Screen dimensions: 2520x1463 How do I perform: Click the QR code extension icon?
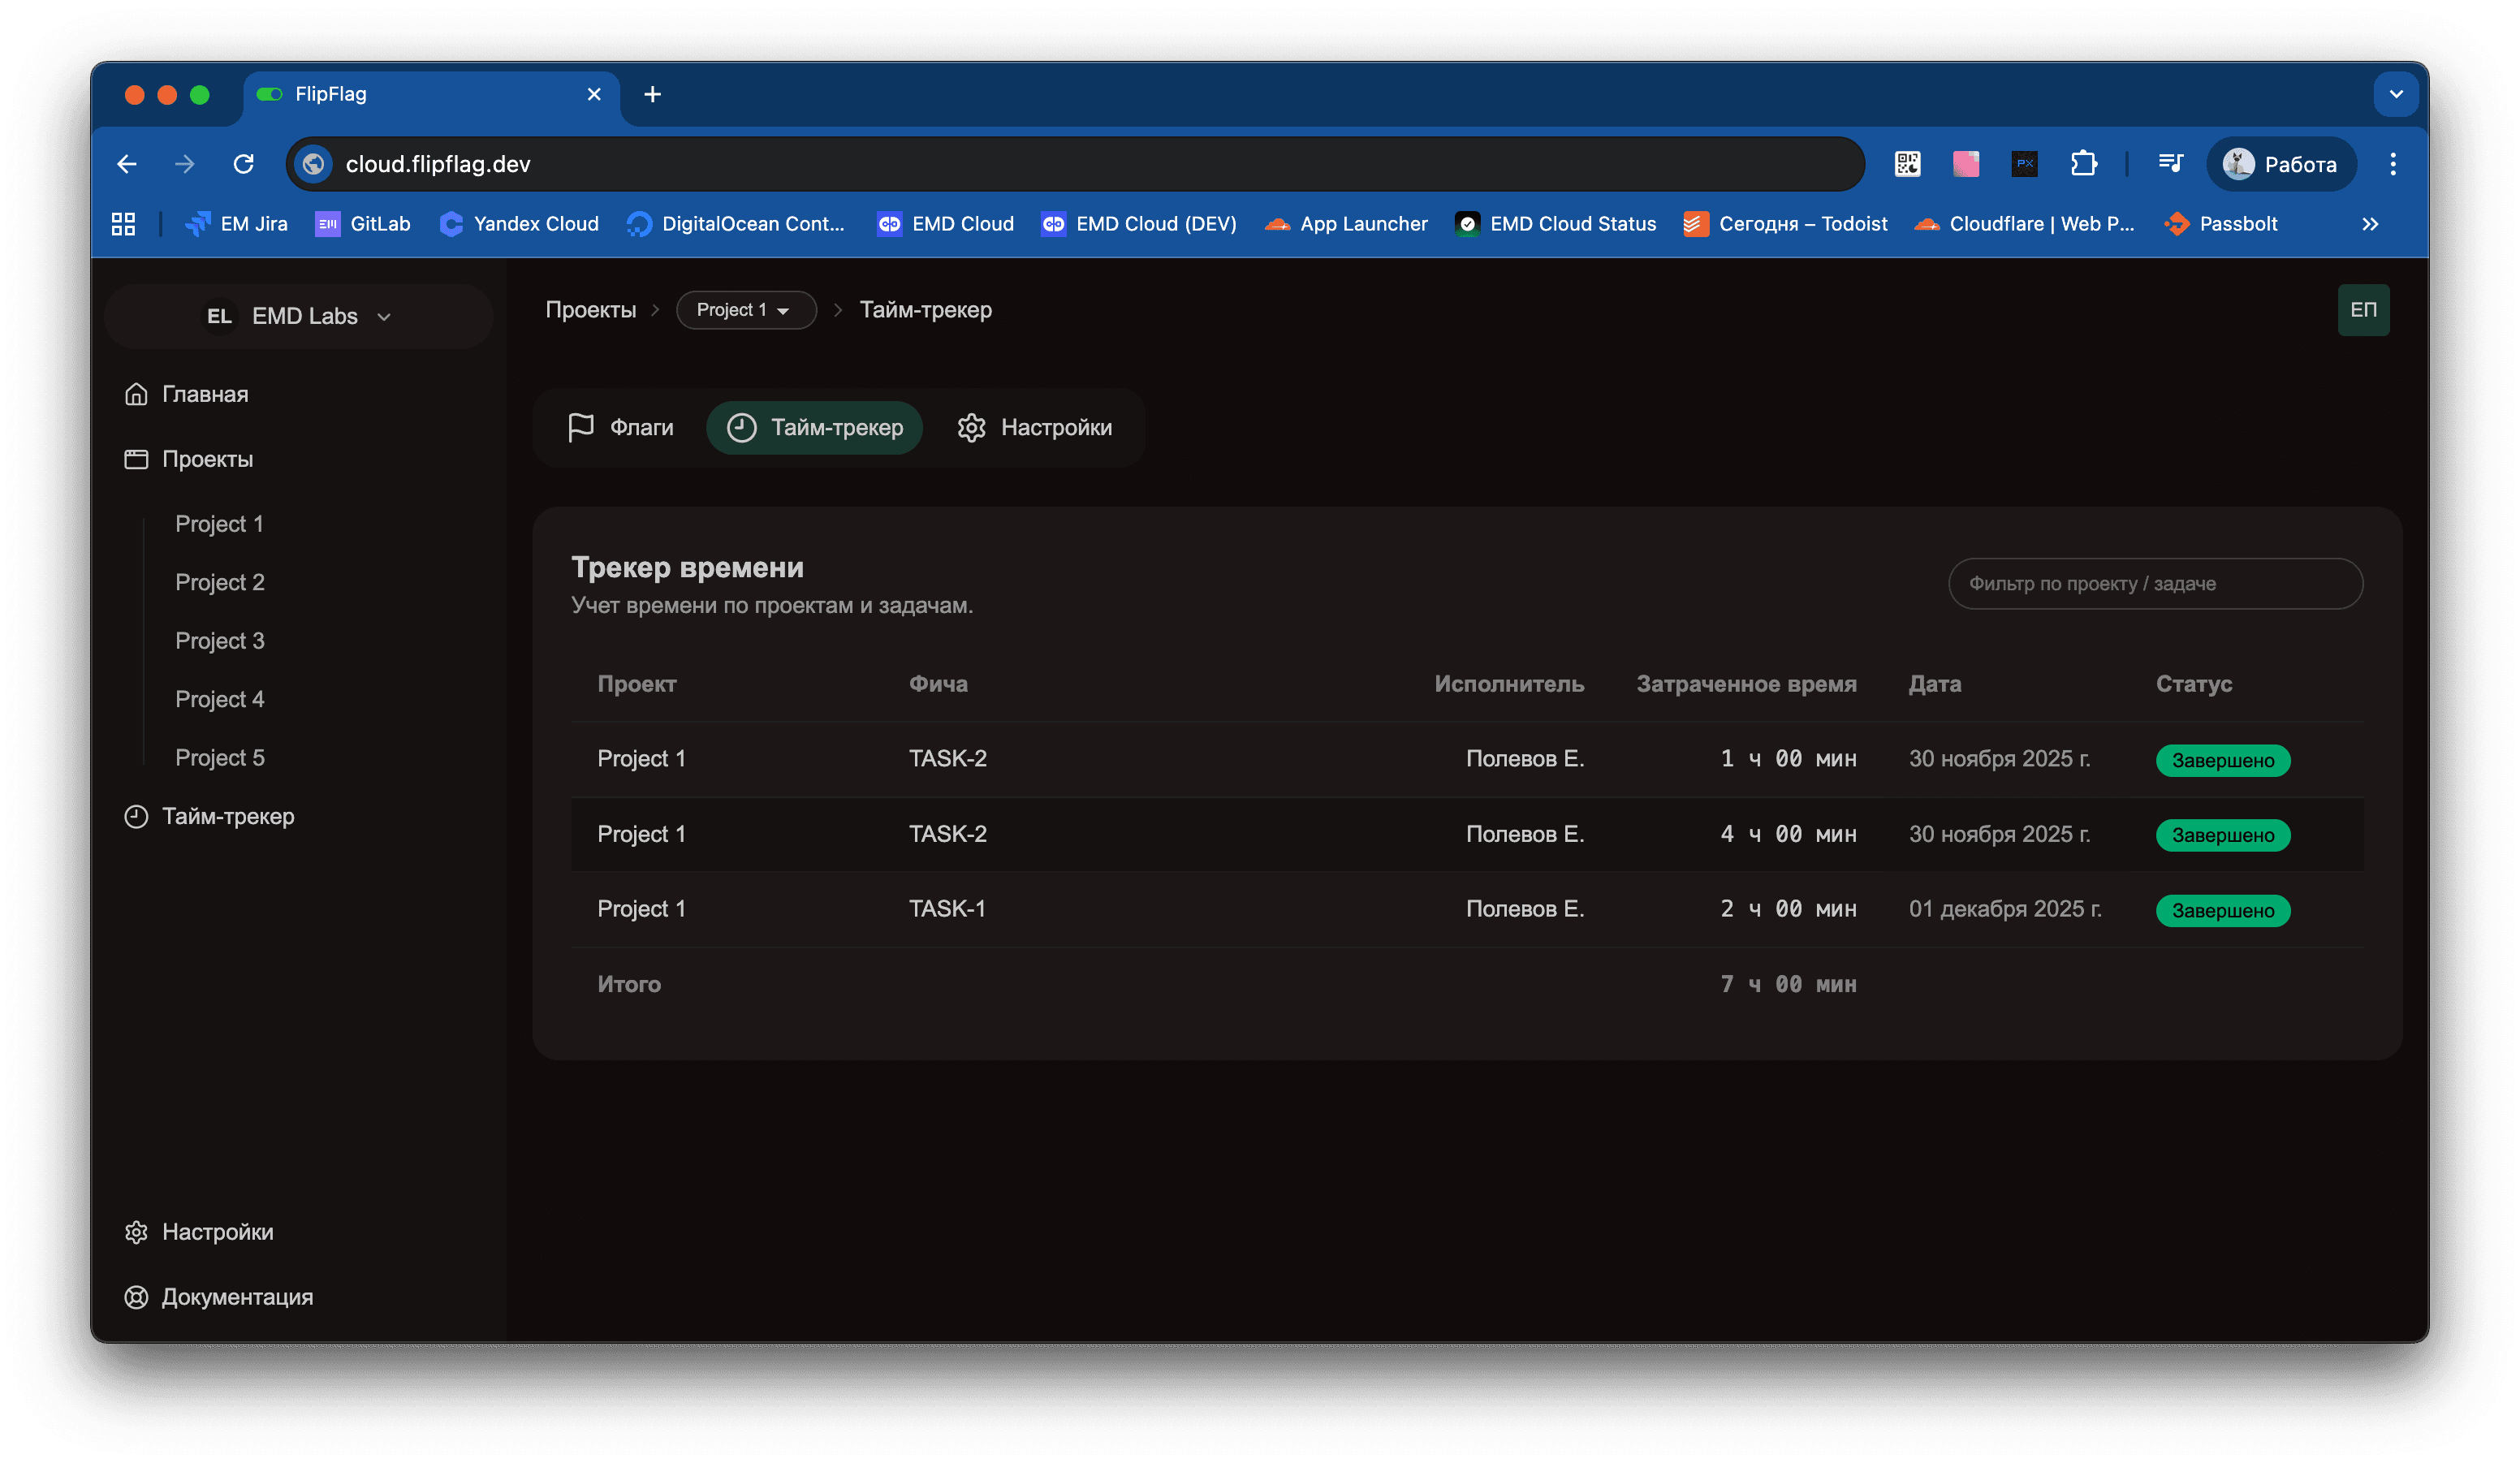[1907, 164]
